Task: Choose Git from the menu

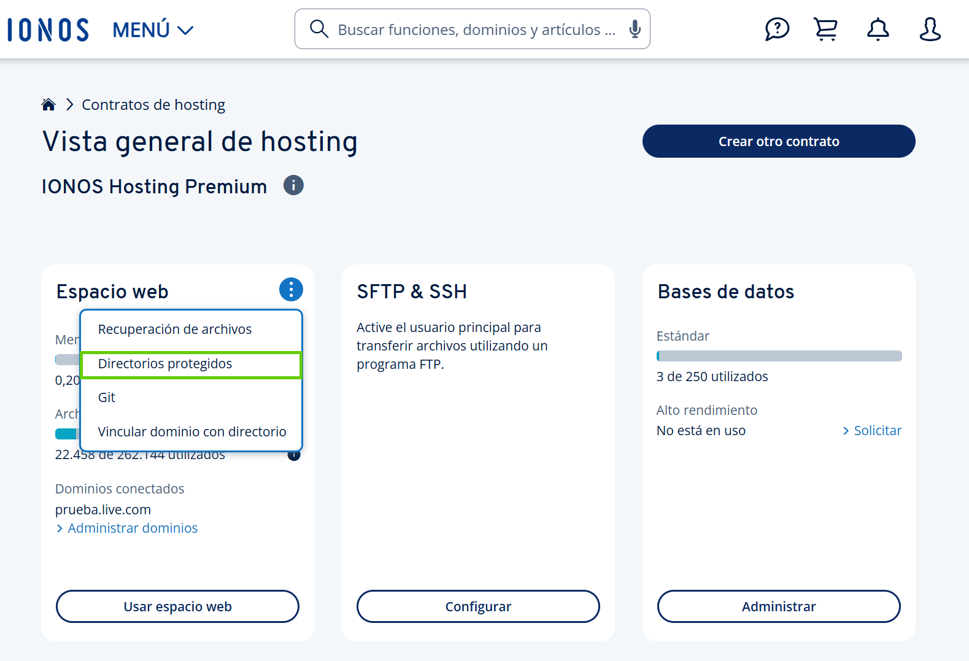Action: coord(191,398)
